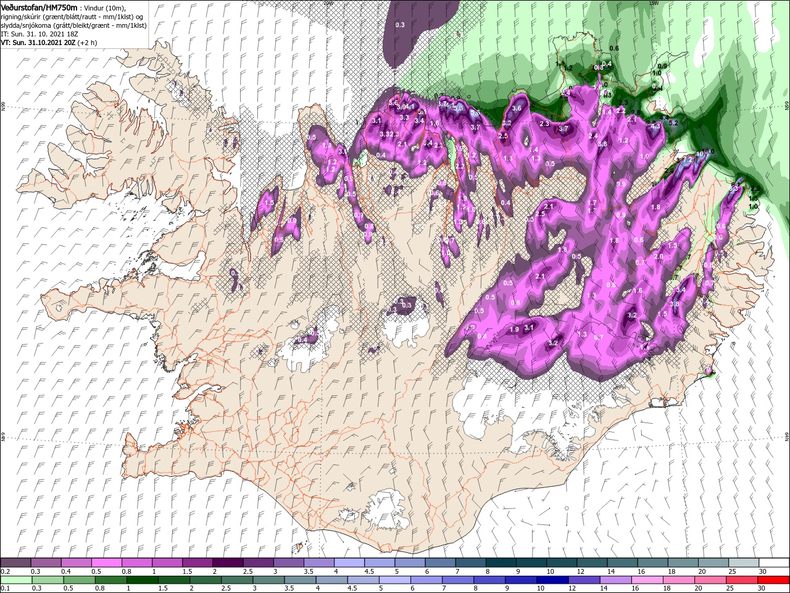This screenshot has height=593, width=790.
Task: Click the 4.4 precipitation value on the map
Action: 664,117
